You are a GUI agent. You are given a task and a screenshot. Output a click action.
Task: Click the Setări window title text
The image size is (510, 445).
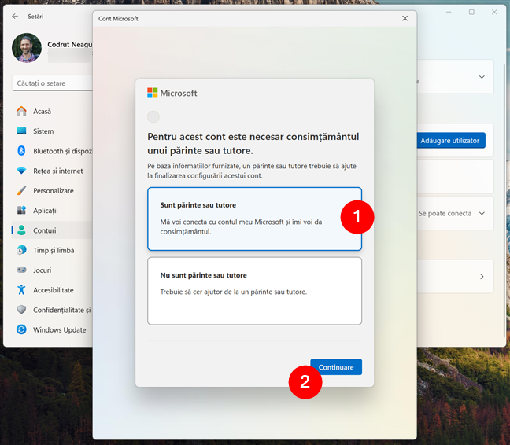point(35,17)
